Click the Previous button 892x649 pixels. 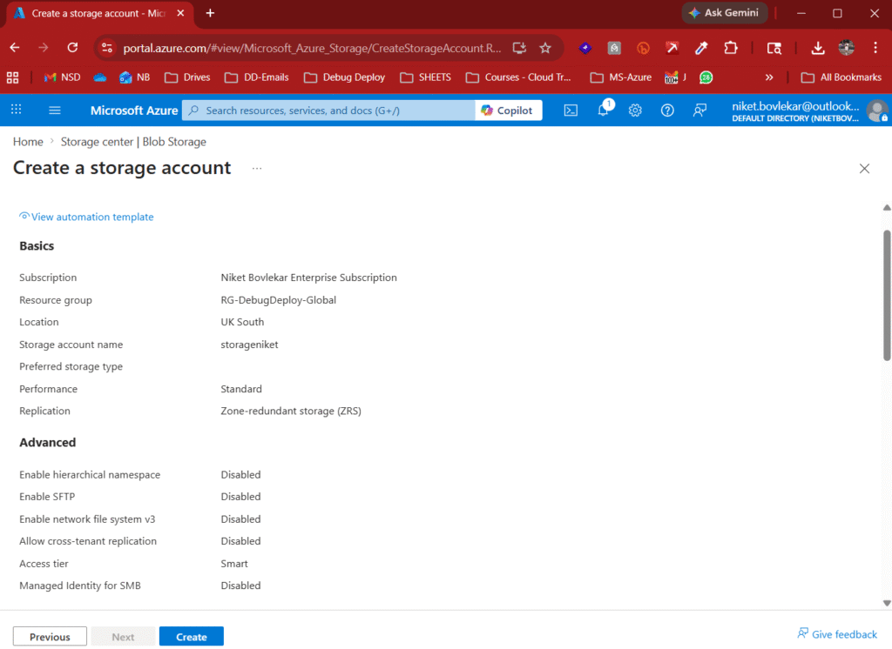50,637
